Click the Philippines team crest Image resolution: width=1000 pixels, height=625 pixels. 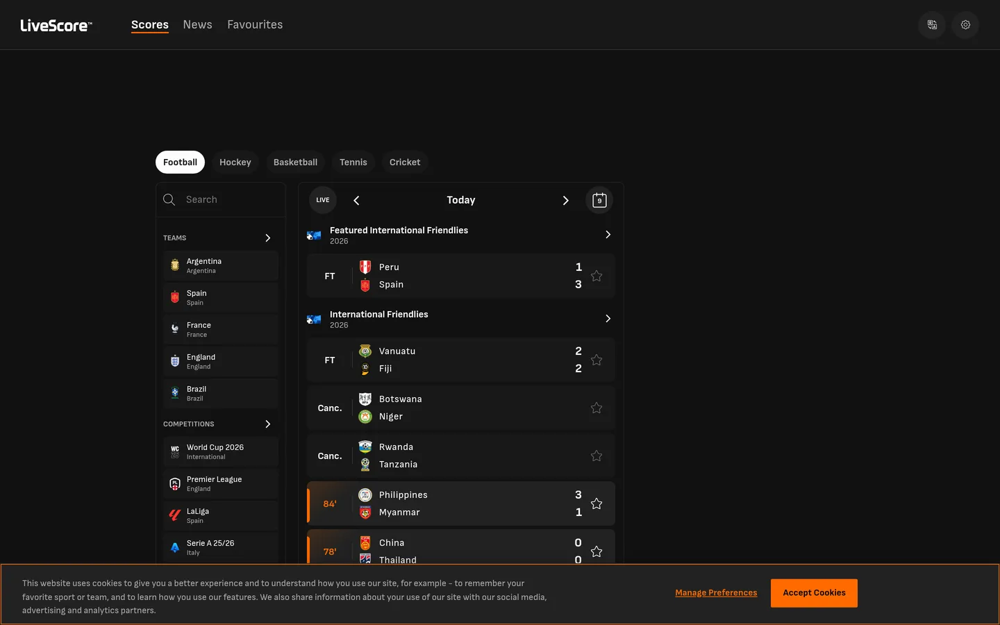pyautogui.click(x=365, y=495)
